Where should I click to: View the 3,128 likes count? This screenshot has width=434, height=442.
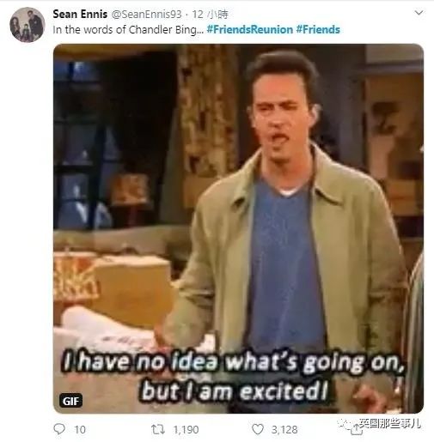click(284, 430)
